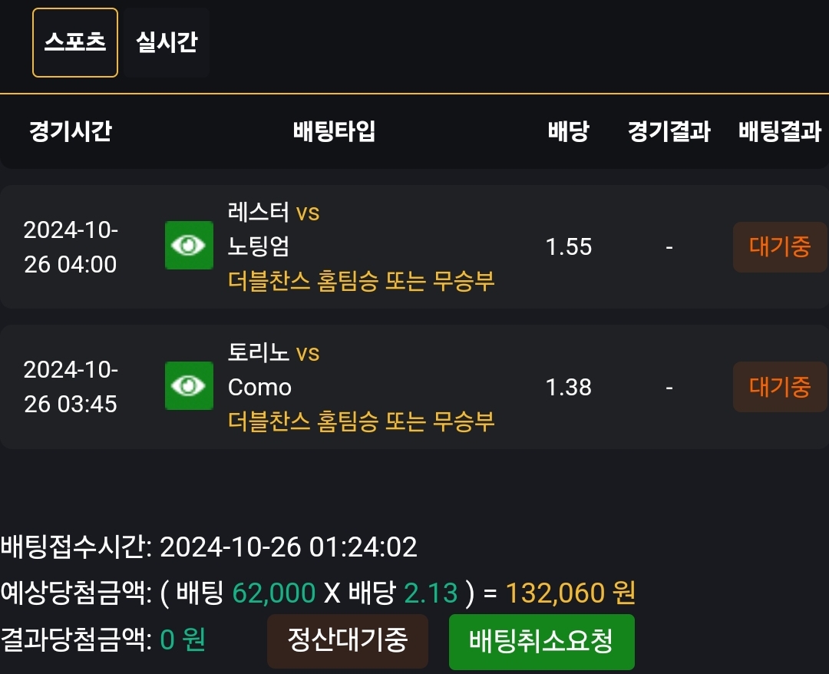The width and height of the screenshot is (829, 674).
Task: Click the 1.38 odds value
Action: pos(569,388)
